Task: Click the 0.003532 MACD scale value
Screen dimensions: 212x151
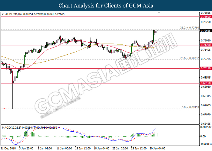Action: (x=206, y=127)
